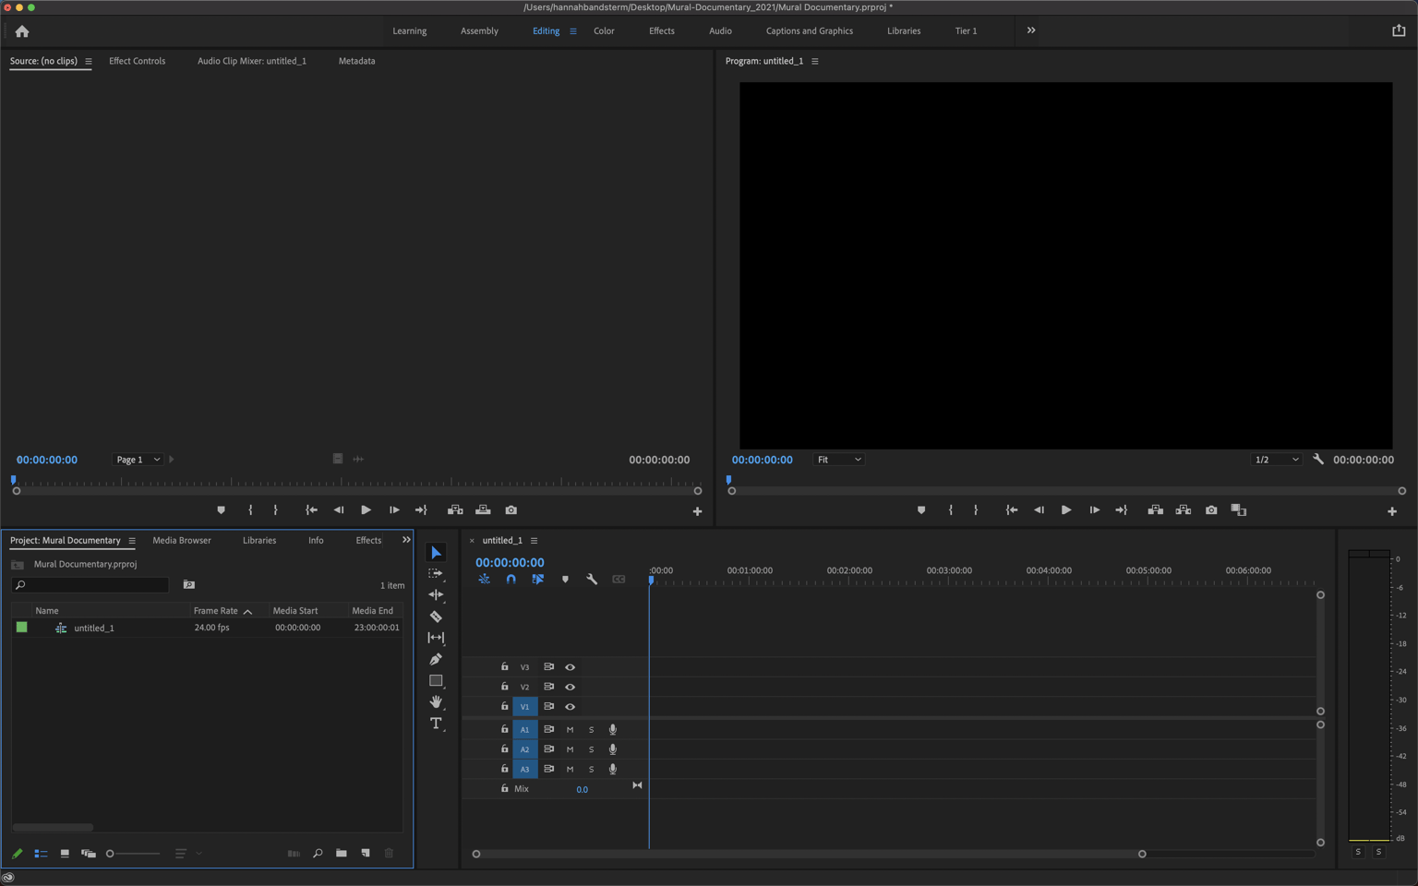Toggle insert sequences as nests
Viewport: 1418px width, 886px height.
coord(484,580)
